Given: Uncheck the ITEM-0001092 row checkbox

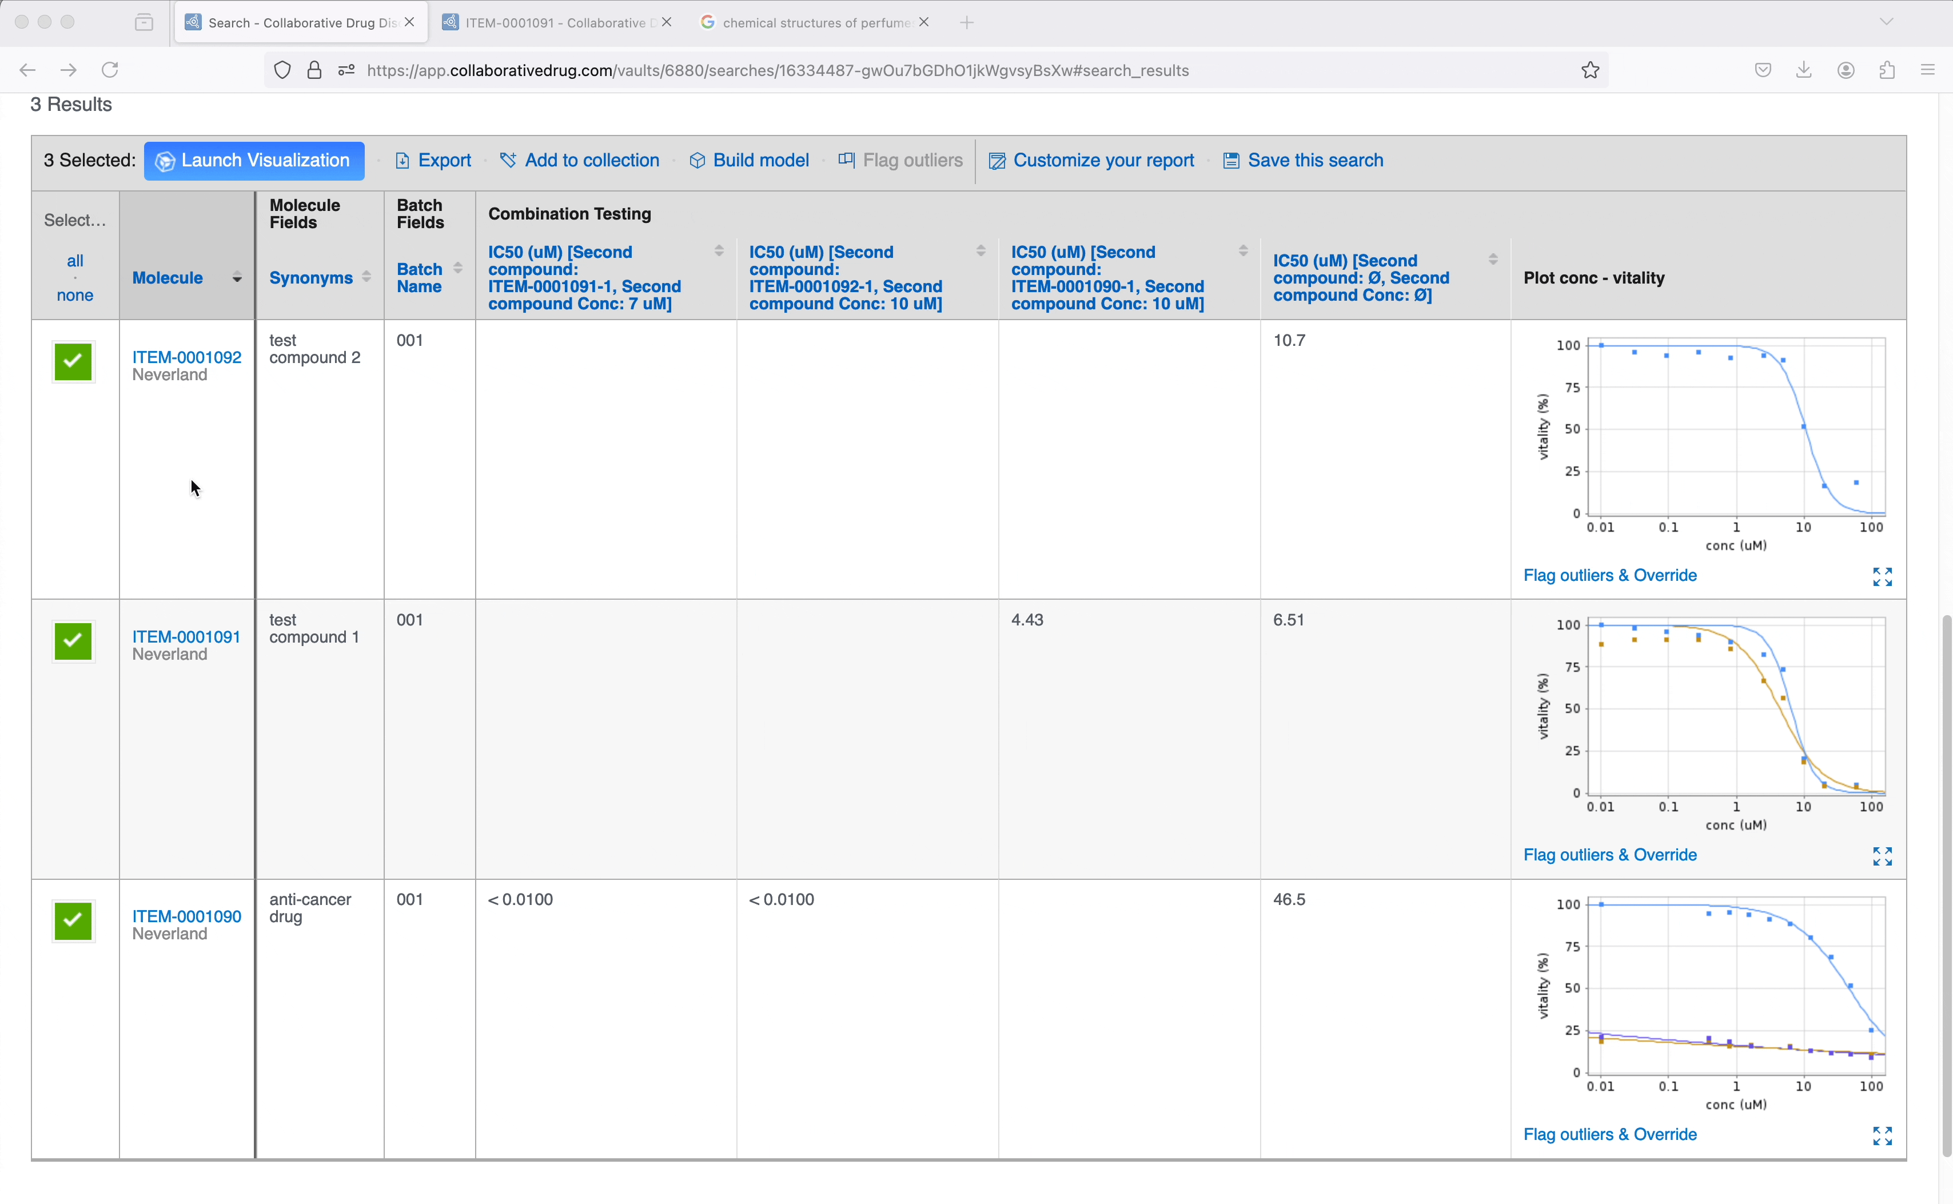Looking at the screenshot, I should (73, 361).
